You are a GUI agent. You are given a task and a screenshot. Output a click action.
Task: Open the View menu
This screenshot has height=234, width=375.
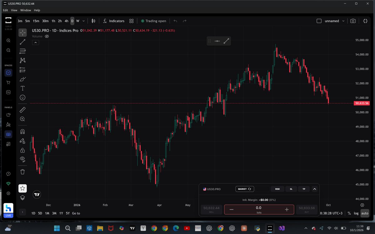click(14, 10)
